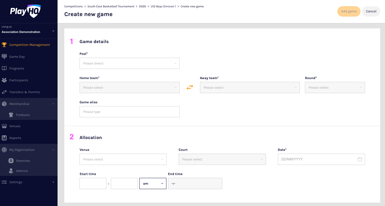
Task: Click the Game Day scoreboard icon
Action: pyautogui.click(x=4, y=57)
